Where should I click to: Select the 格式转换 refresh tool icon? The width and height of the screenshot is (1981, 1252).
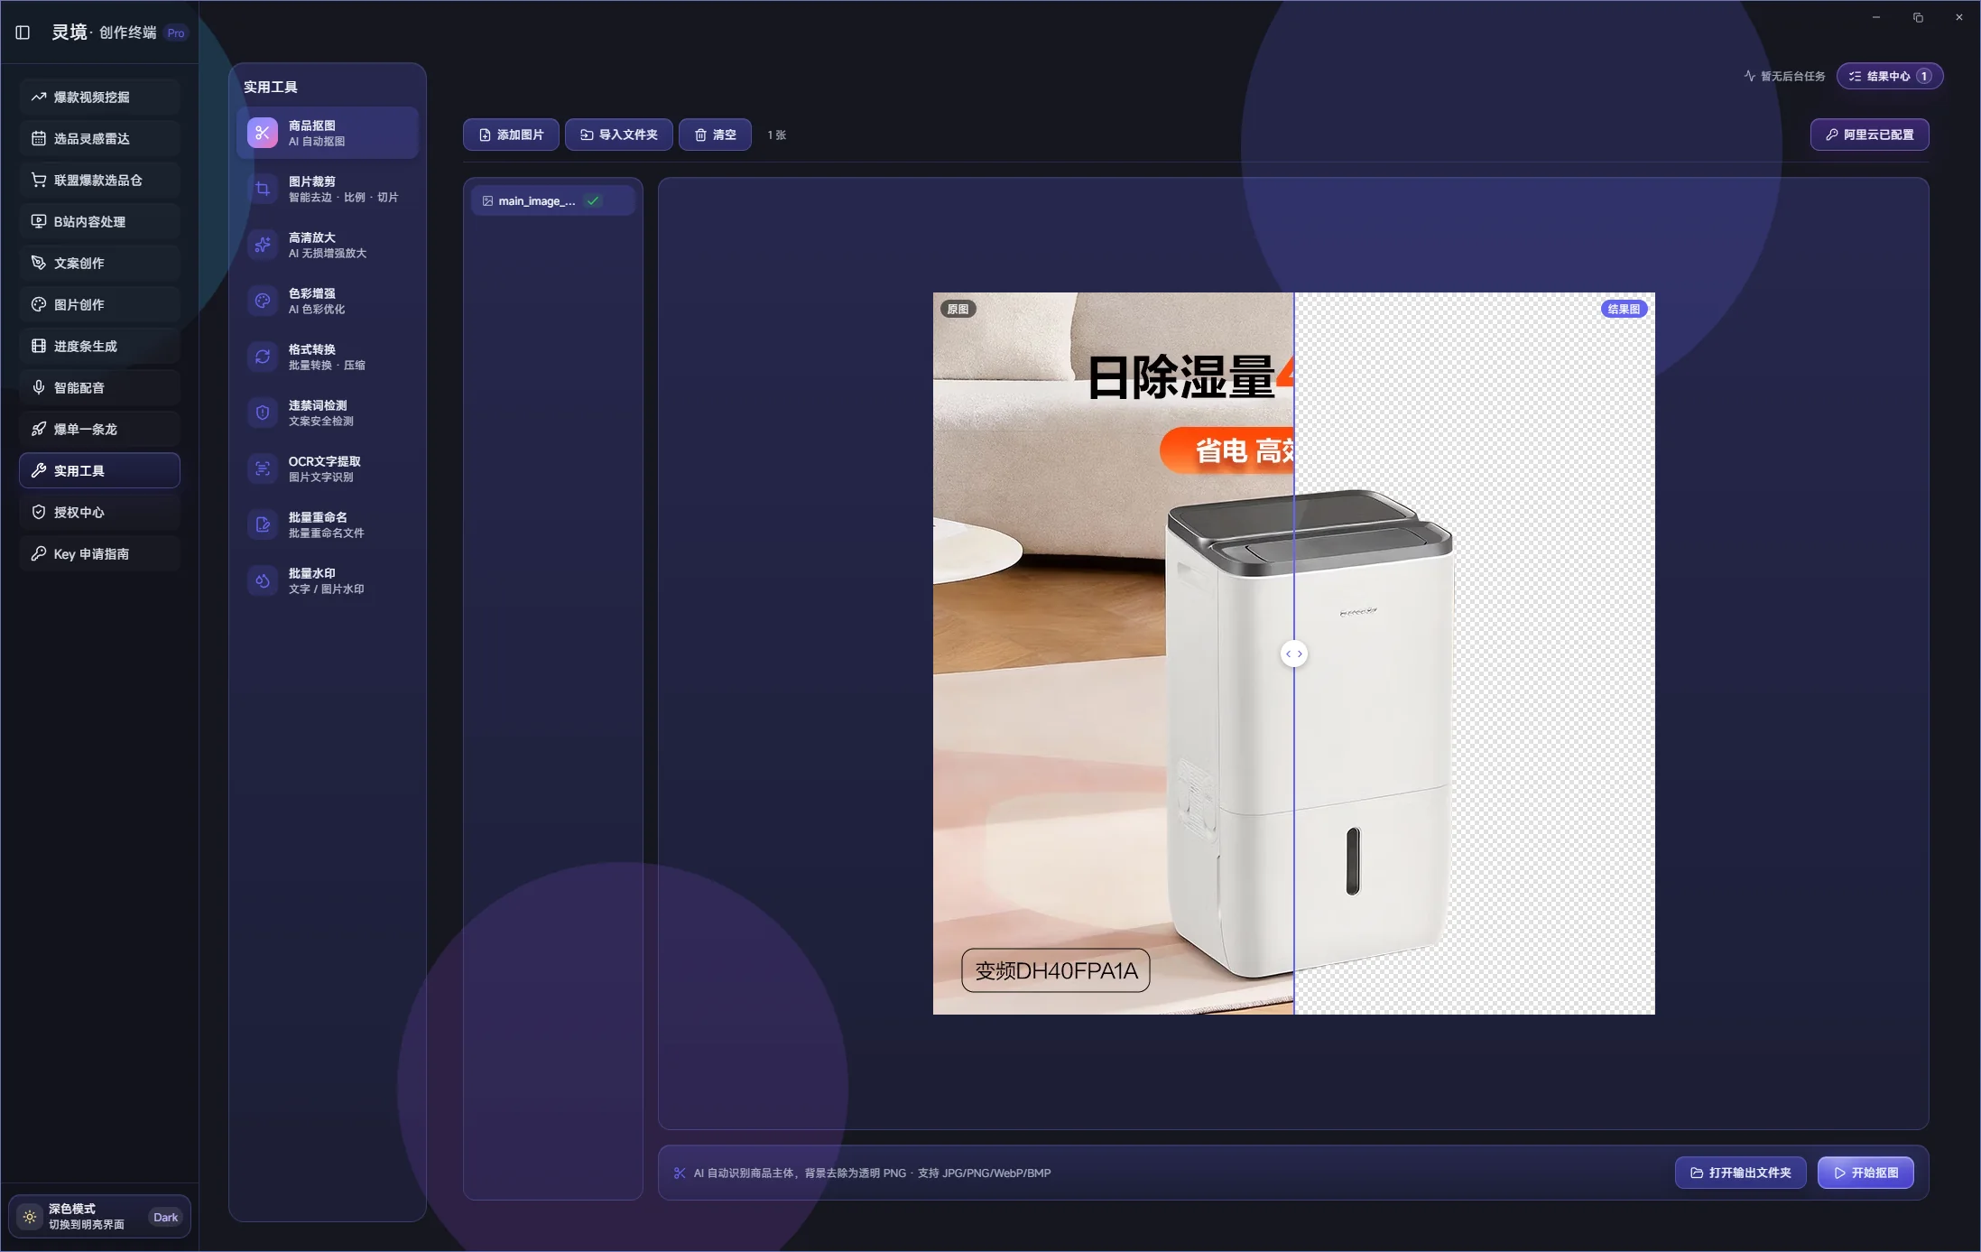[x=263, y=357]
